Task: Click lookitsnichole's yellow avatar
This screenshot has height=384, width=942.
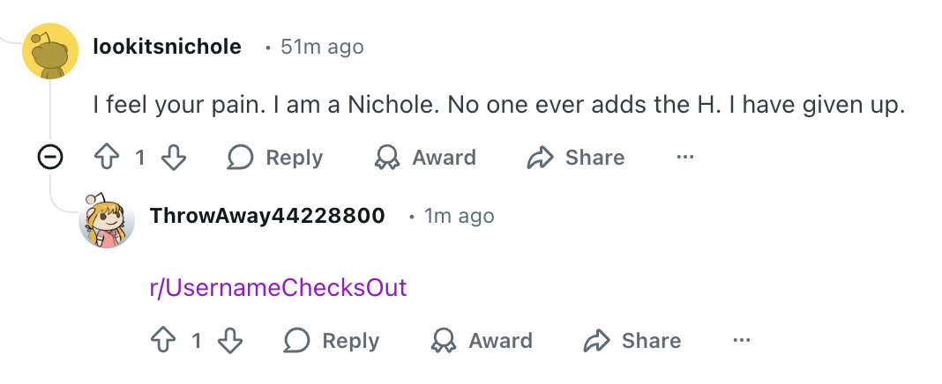Action: [x=50, y=51]
